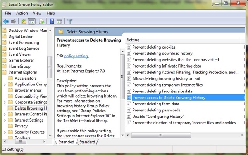This screenshot has width=248, height=155.
Task: Expand the Internet Control Pa tree node
Action: click(x=5, y=115)
